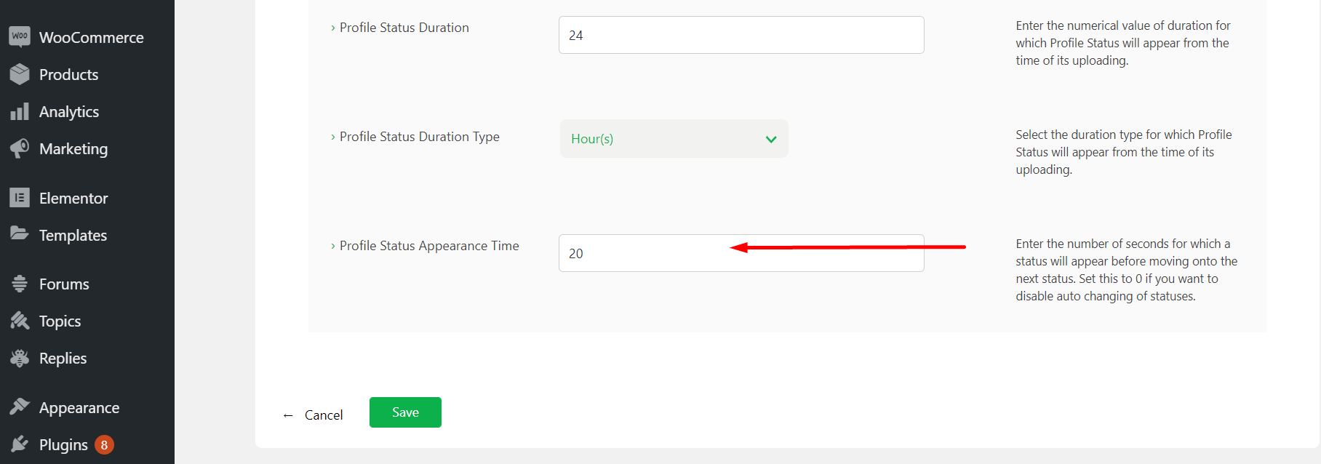Screen dimensions: 1321x464
Task: Click the Profile Status Duration input field
Action: pyautogui.click(x=741, y=35)
